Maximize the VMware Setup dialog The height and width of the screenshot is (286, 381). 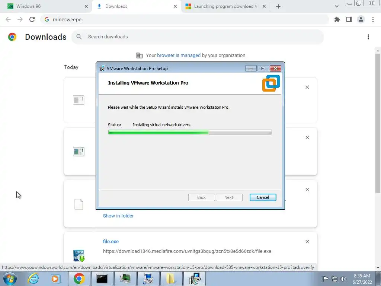pyautogui.click(x=263, y=69)
